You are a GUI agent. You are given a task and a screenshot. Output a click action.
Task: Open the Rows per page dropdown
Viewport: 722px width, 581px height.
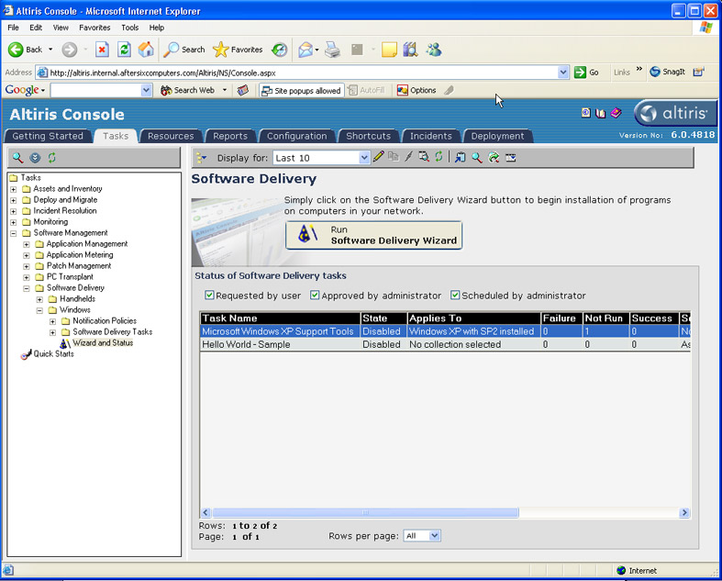pos(435,535)
